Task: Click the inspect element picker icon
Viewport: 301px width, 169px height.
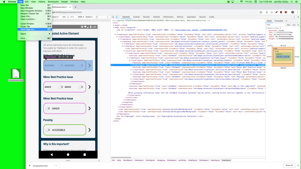Action: [113, 17]
